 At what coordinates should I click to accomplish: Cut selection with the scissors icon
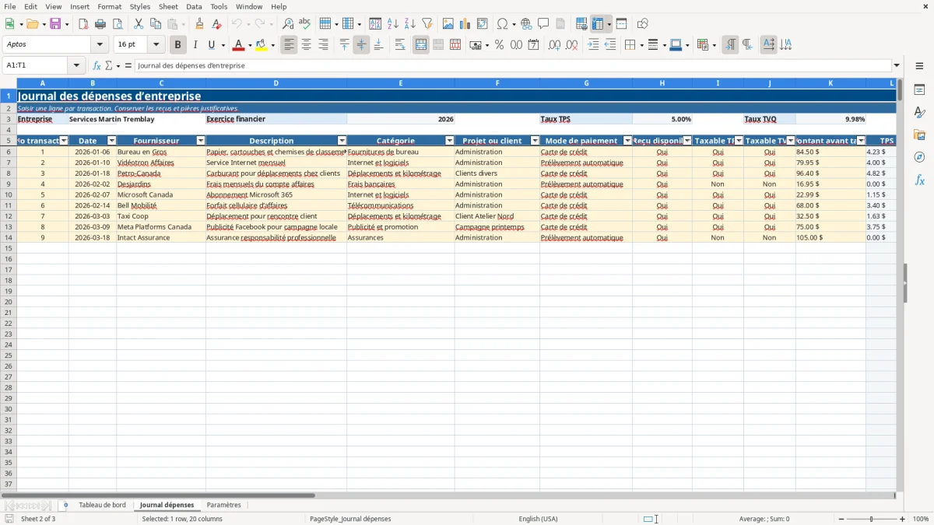click(x=139, y=24)
